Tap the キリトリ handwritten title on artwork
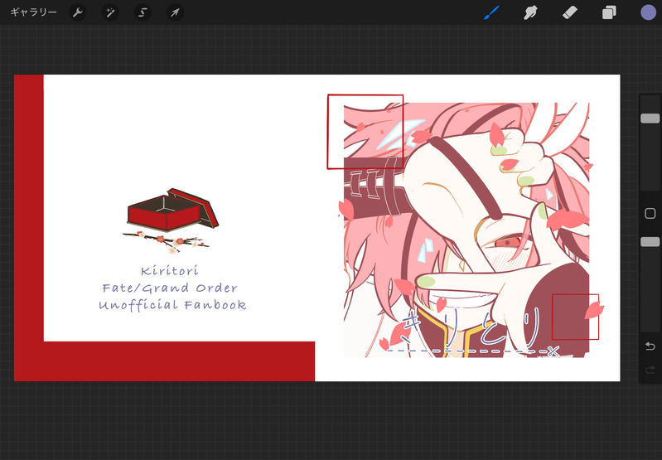This screenshot has height=460, width=662. click(x=472, y=329)
